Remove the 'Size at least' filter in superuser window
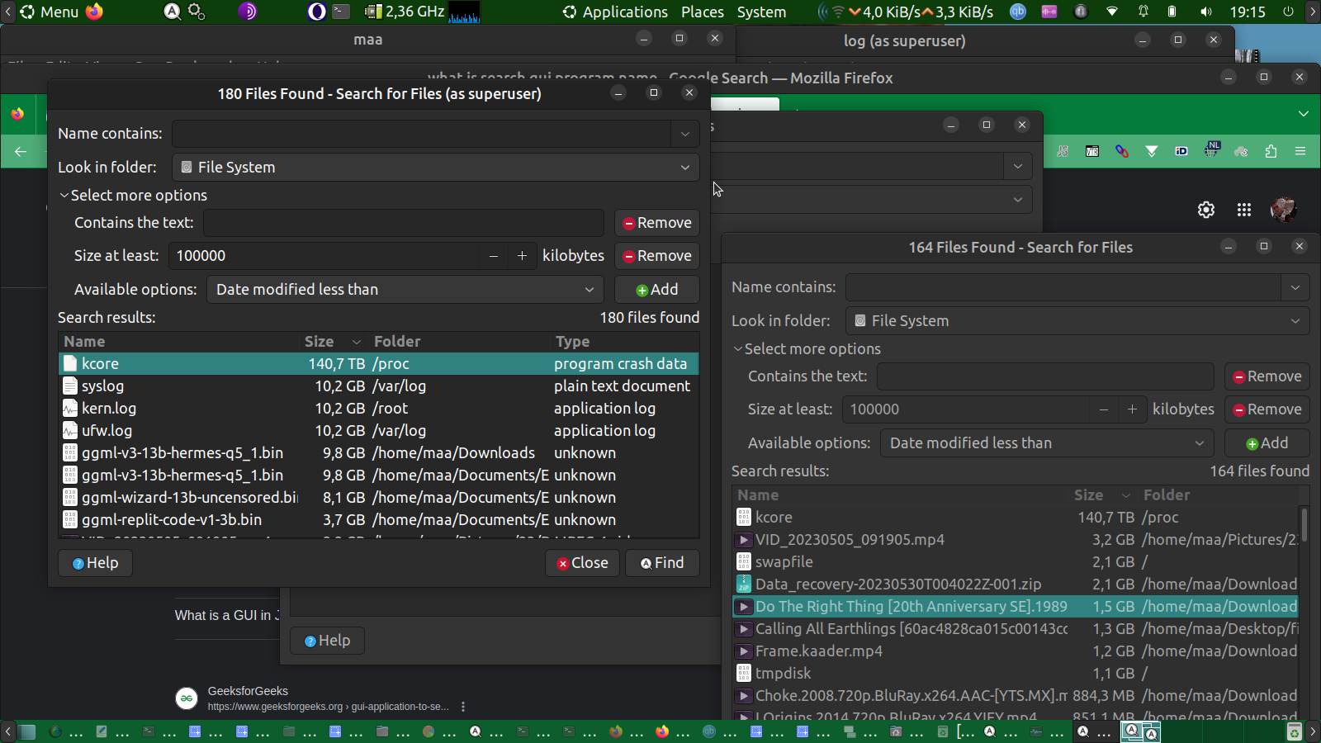 657,256
